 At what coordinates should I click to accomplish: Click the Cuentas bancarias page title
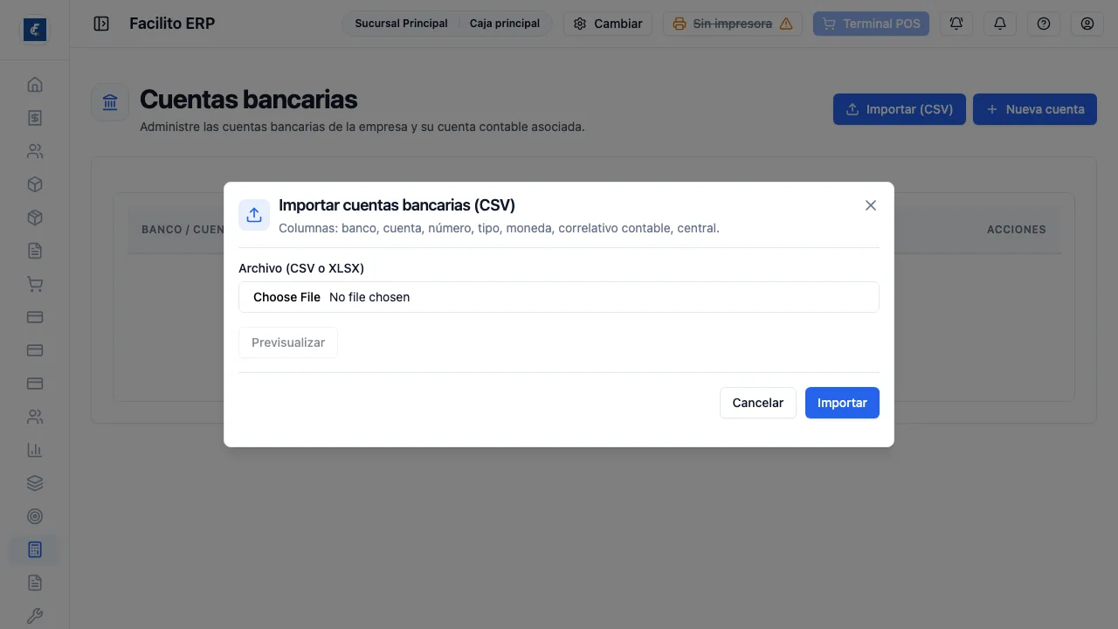coord(249,100)
